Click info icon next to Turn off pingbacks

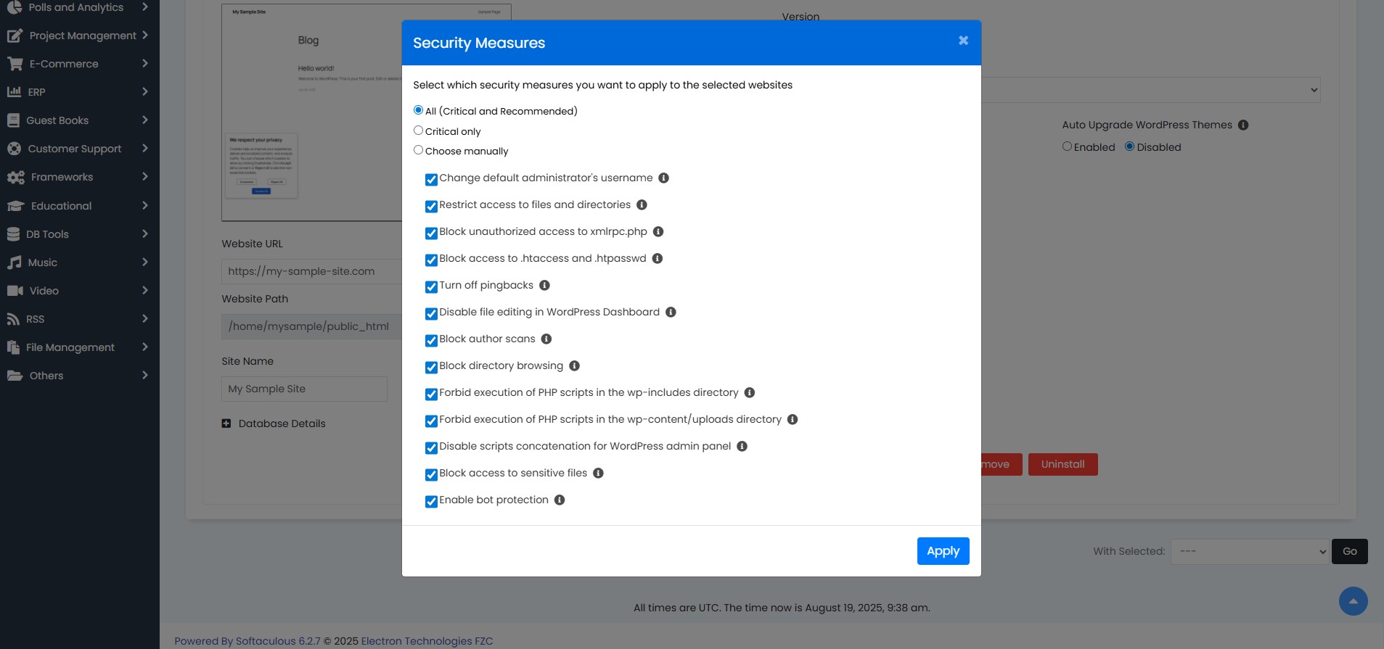tap(544, 285)
